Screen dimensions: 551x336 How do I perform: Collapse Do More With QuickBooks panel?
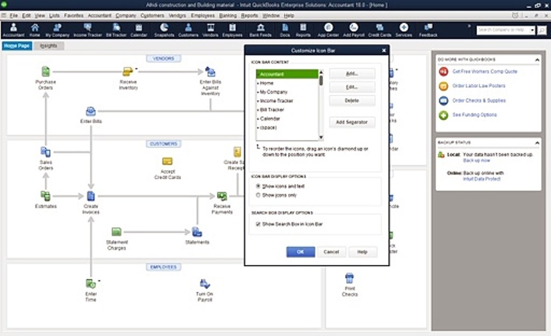click(537, 60)
